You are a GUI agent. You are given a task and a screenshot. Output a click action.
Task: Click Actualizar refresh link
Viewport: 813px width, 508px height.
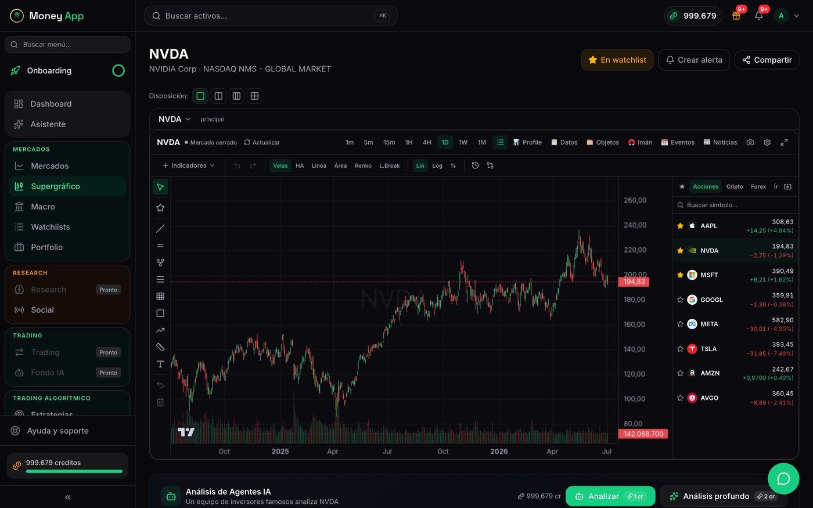click(x=262, y=142)
